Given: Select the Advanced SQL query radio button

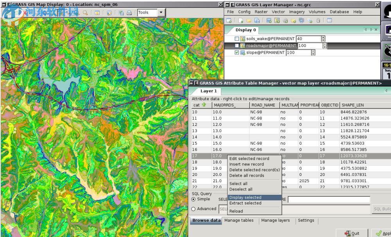Looking at the screenshot, I should 193,208.
